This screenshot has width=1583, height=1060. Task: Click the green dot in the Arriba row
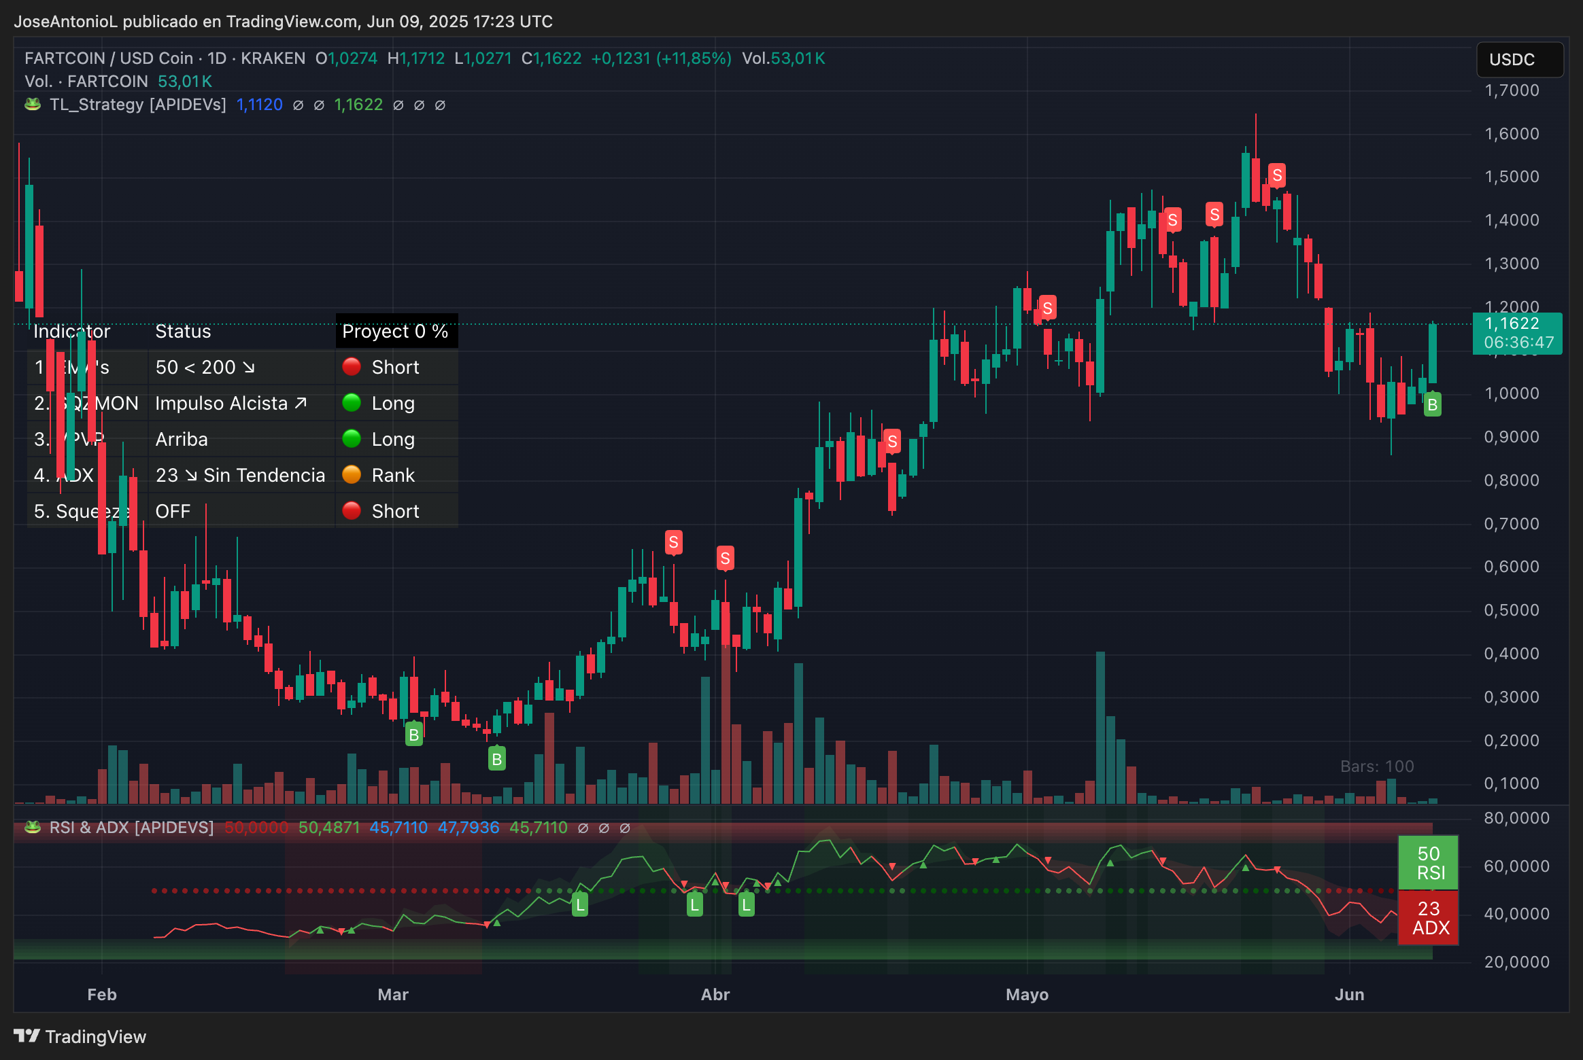(352, 439)
